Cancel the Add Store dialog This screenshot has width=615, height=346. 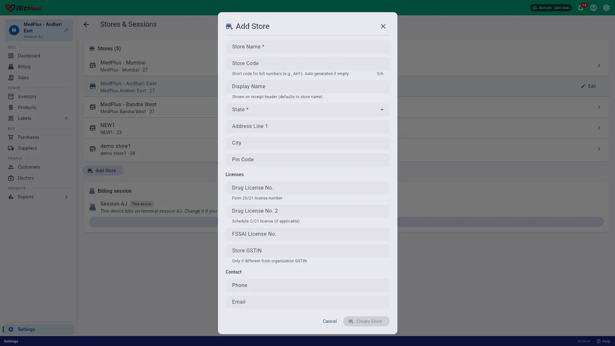click(x=329, y=321)
